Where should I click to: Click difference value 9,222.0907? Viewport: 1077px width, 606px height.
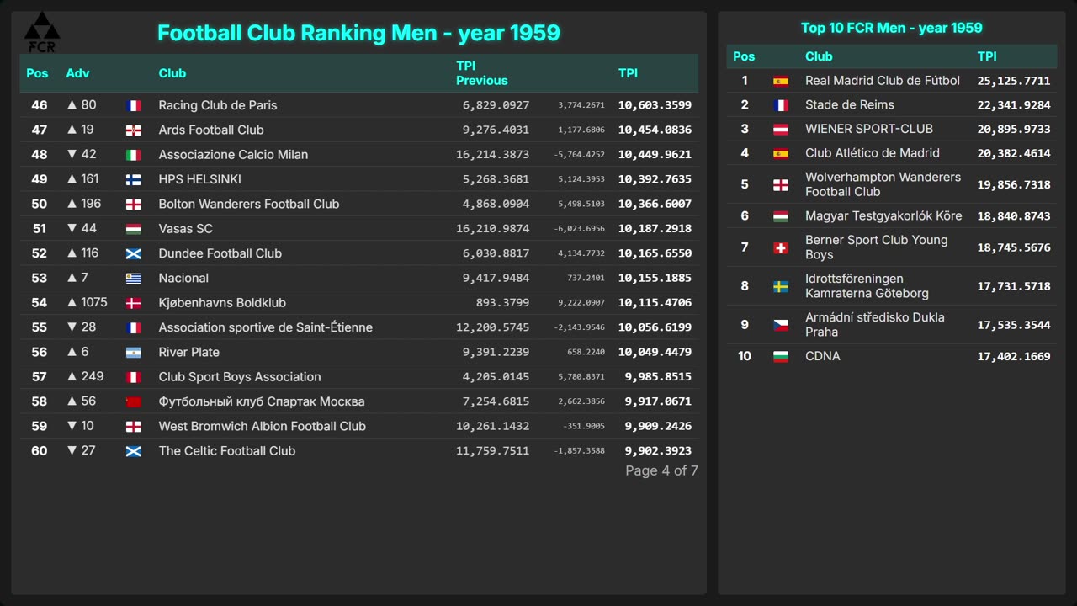coord(581,303)
